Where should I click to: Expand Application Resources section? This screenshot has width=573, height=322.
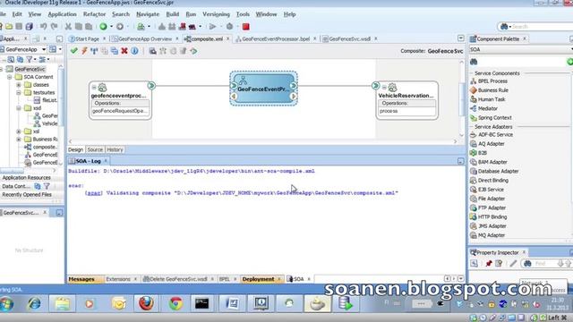coord(26,177)
